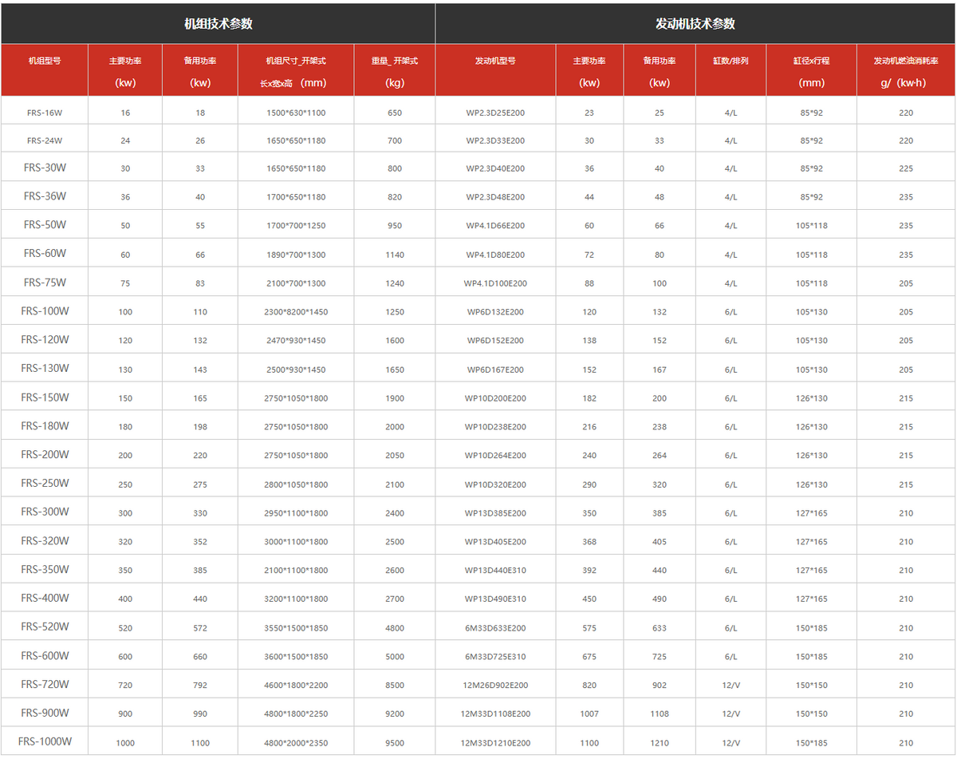
Task: Select model FRS-180W
Action: (x=45, y=426)
